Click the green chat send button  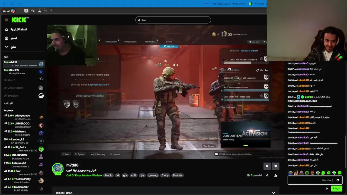tap(336, 188)
